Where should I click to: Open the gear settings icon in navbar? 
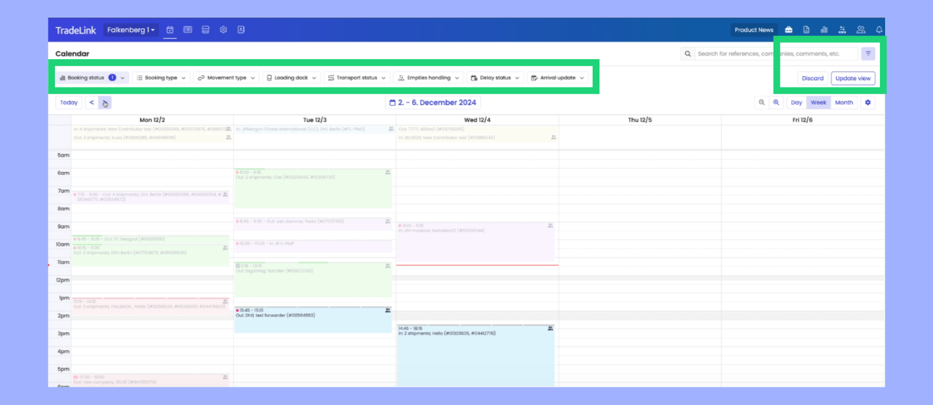[223, 30]
